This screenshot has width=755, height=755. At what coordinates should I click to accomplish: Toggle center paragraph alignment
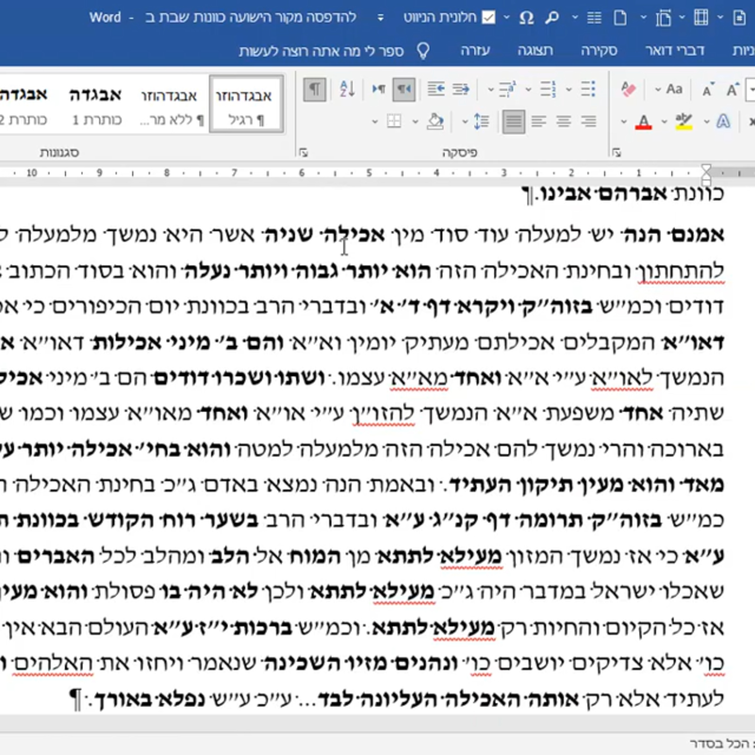click(x=563, y=122)
